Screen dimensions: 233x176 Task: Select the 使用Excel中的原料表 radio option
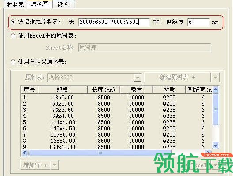13,36
